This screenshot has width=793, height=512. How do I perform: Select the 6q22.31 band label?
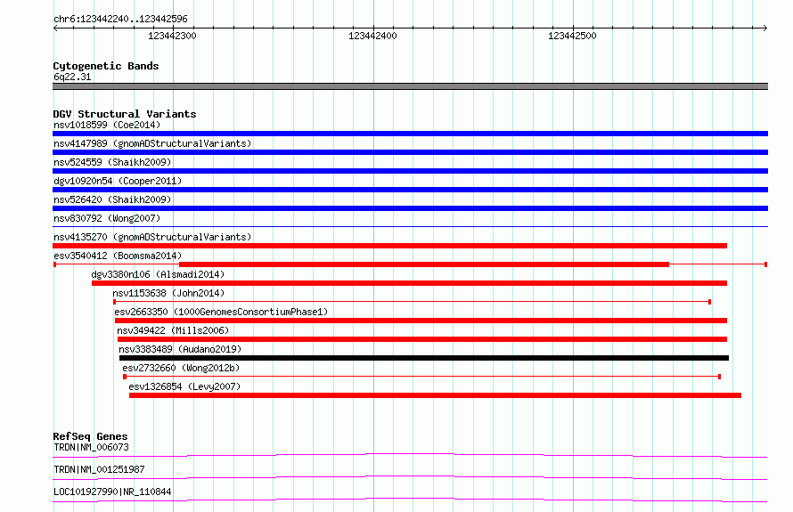(x=72, y=77)
